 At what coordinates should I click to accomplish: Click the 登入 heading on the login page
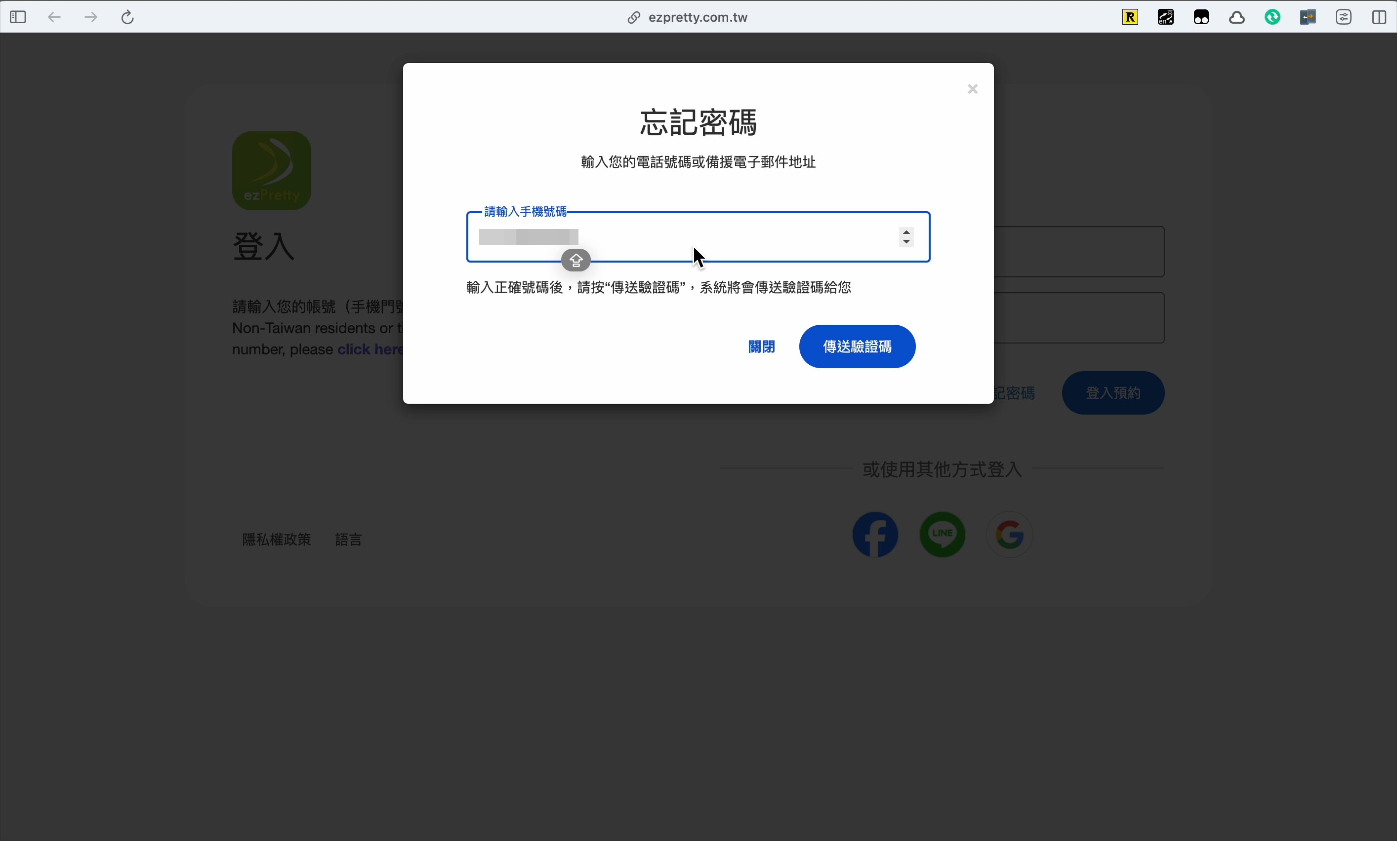(x=264, y=247)
